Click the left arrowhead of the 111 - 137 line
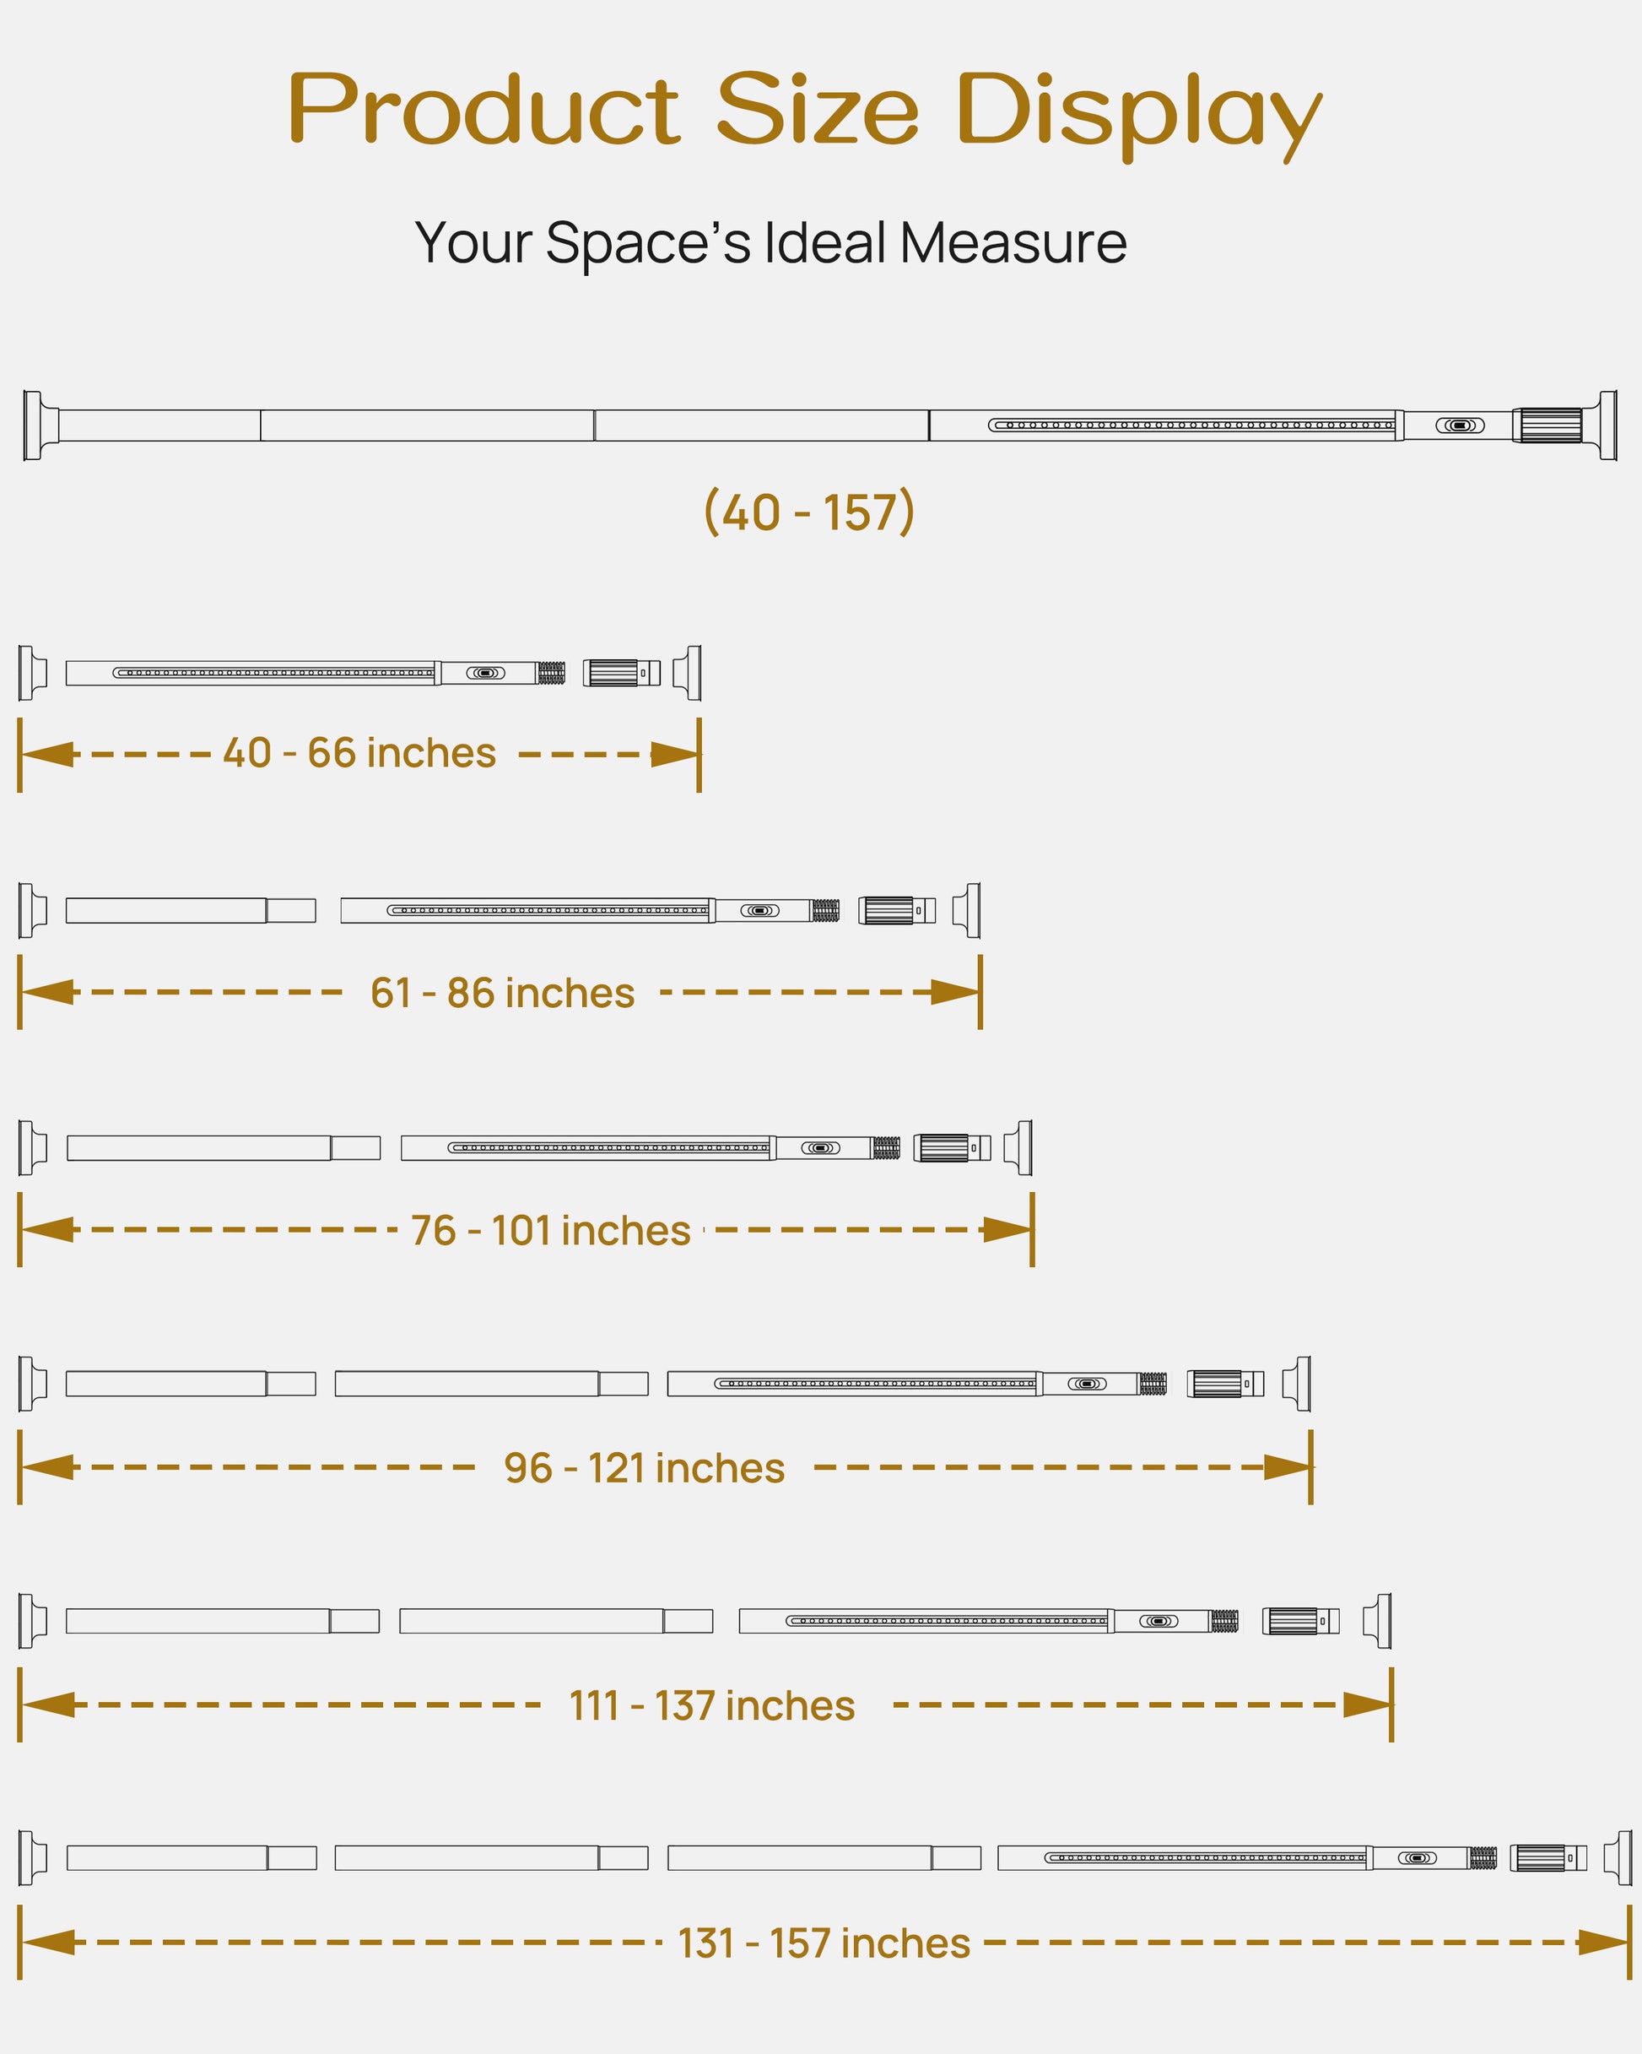Image resolution: width=1642 pixels, height=2054 pixels. (x=47, y=1704)
